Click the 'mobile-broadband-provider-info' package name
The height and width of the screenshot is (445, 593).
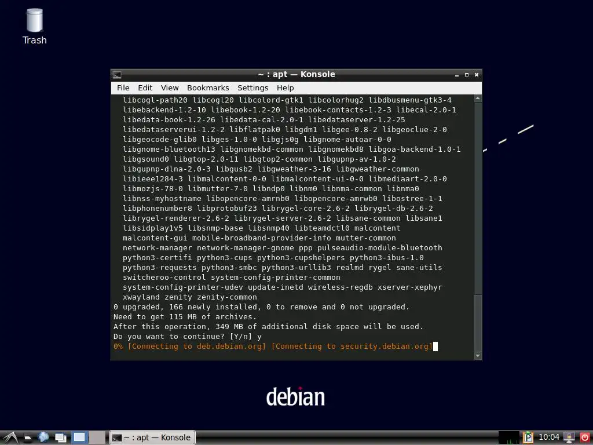[262, 238]
